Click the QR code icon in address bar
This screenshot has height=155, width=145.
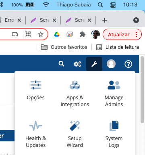click(28, 34)
